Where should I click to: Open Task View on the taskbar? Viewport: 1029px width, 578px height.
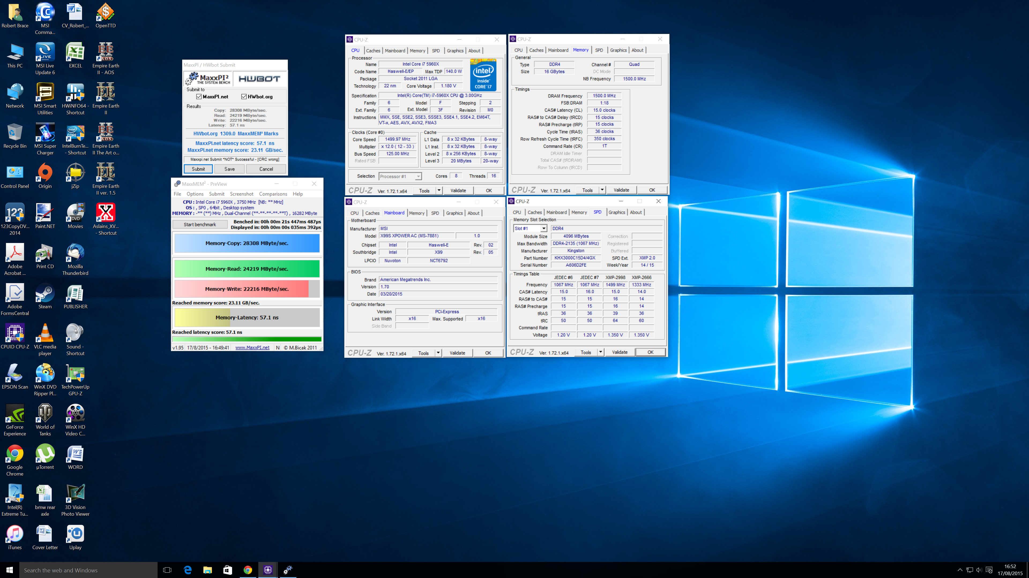167,570
